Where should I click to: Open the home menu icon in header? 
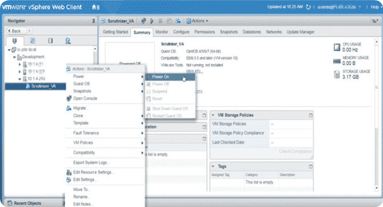[96, 7]
